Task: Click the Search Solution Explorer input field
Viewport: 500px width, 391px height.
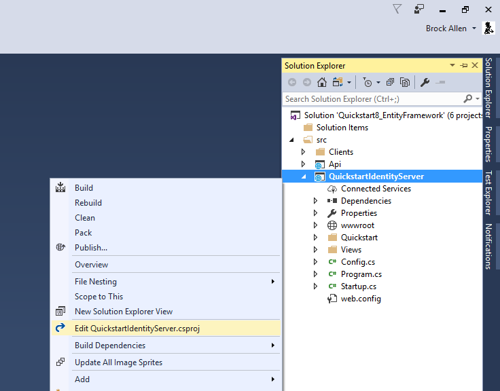Action: point(373,99)
